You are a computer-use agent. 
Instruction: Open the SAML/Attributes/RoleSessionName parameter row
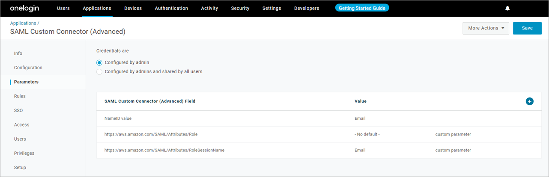(319, 150)
